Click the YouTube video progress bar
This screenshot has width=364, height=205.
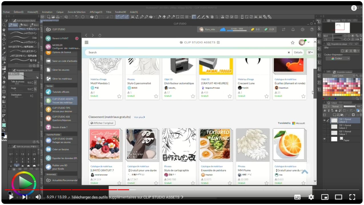[x=182, y=190]
